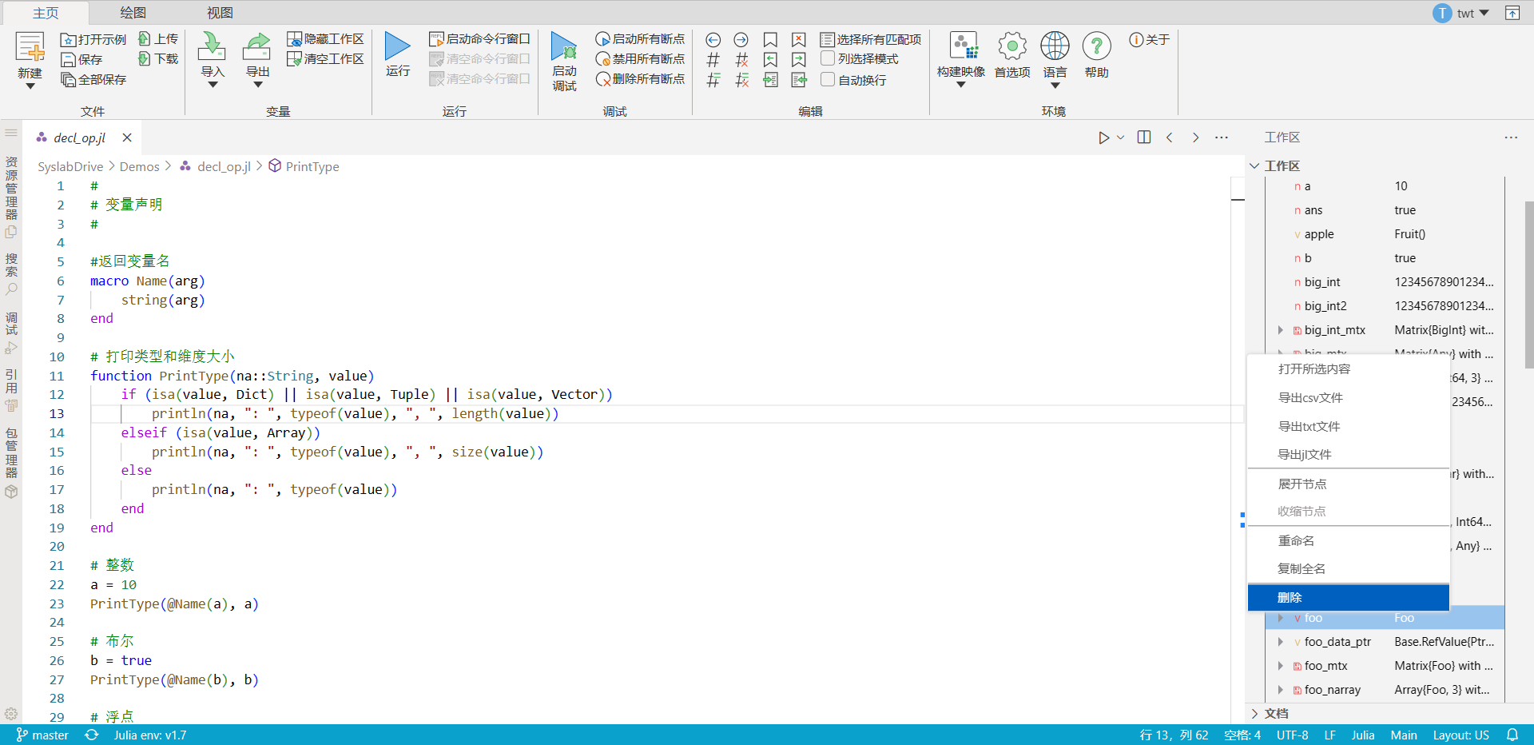Open 构建映像 build image icon

(963, 46)
